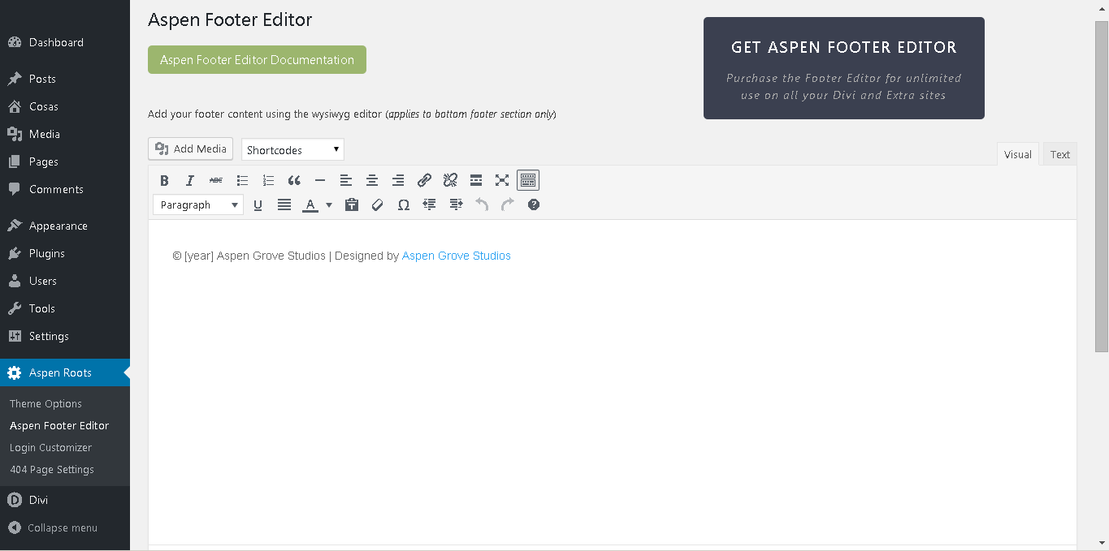Image resolution: width=1109 pixels, height=551 pixels.
Task: Toggle italic formatting in the editor
Action: pos(190,180)
